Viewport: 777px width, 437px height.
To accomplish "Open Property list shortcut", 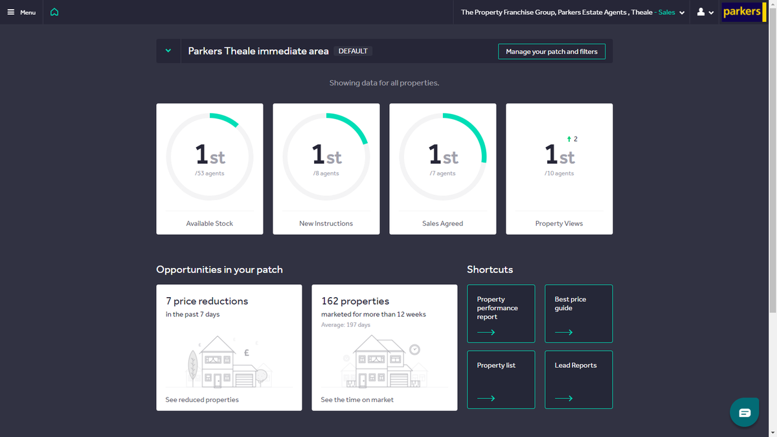I will tap(501, 380).
